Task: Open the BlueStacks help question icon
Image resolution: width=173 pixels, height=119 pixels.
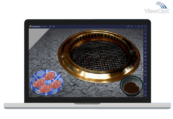Action: [x=128, y=26]
